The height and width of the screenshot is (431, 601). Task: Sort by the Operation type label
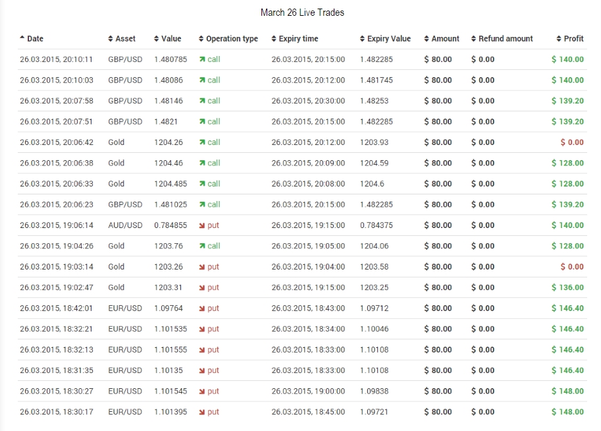click(232, 39)
